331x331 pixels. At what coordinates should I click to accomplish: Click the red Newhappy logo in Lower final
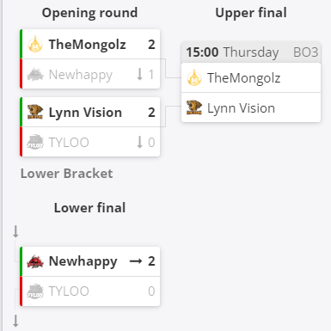(x=35, y=261)
